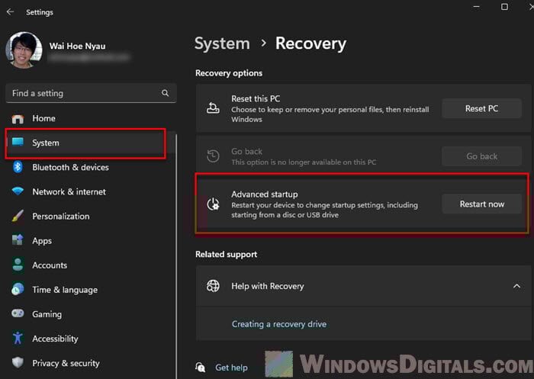This screenshot has width=534, height=379.
Task: Open the user profile picture
Action: pyautogui.click(x=24, y=50)
